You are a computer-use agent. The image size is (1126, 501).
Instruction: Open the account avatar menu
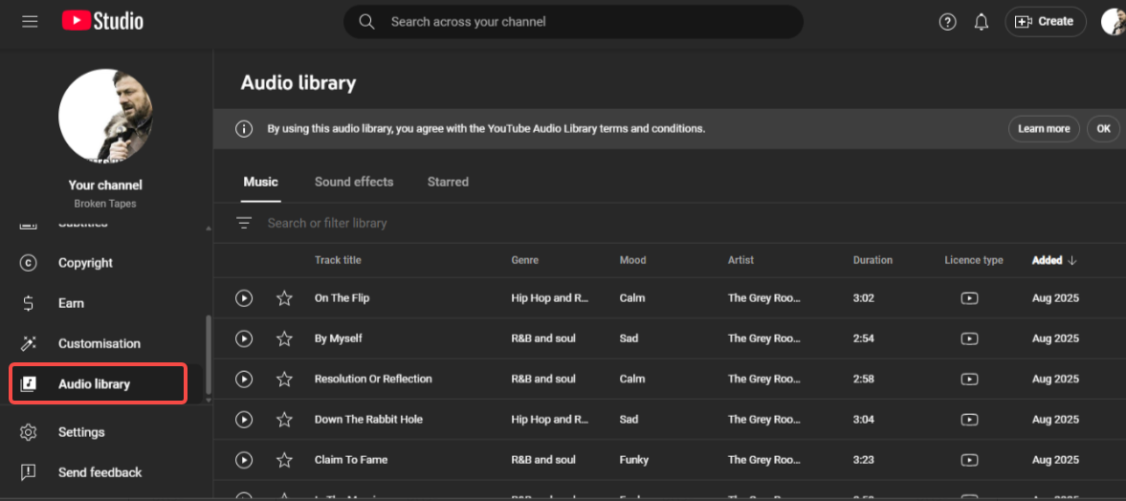(x=1113, y=22)
